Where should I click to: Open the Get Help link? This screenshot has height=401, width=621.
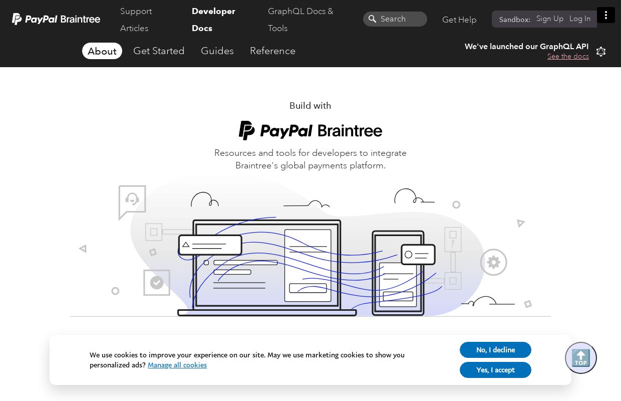click(459, 20)
